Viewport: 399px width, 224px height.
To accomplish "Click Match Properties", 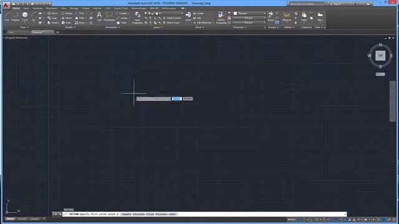I will pos(221,18).
